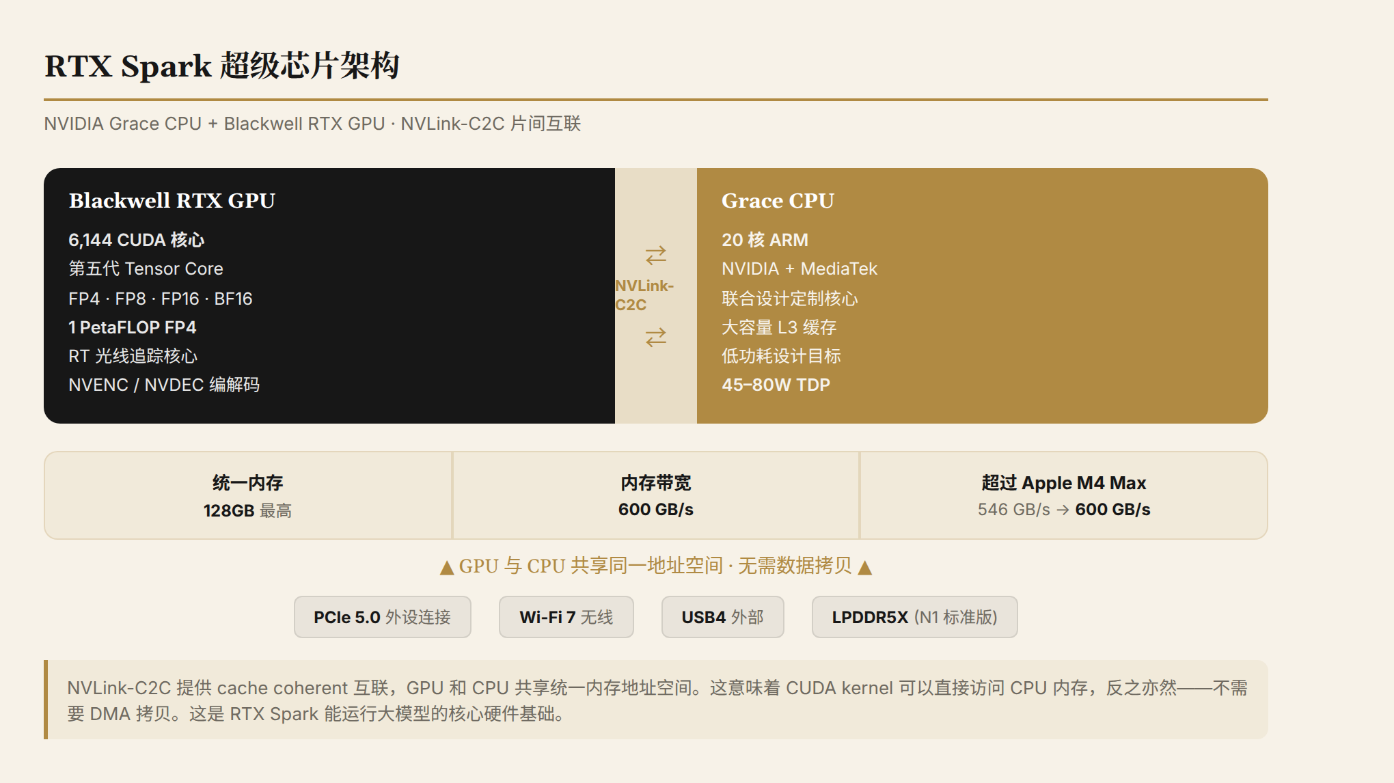
Task: Select the USB4 外部 chip
Action: 723,617
